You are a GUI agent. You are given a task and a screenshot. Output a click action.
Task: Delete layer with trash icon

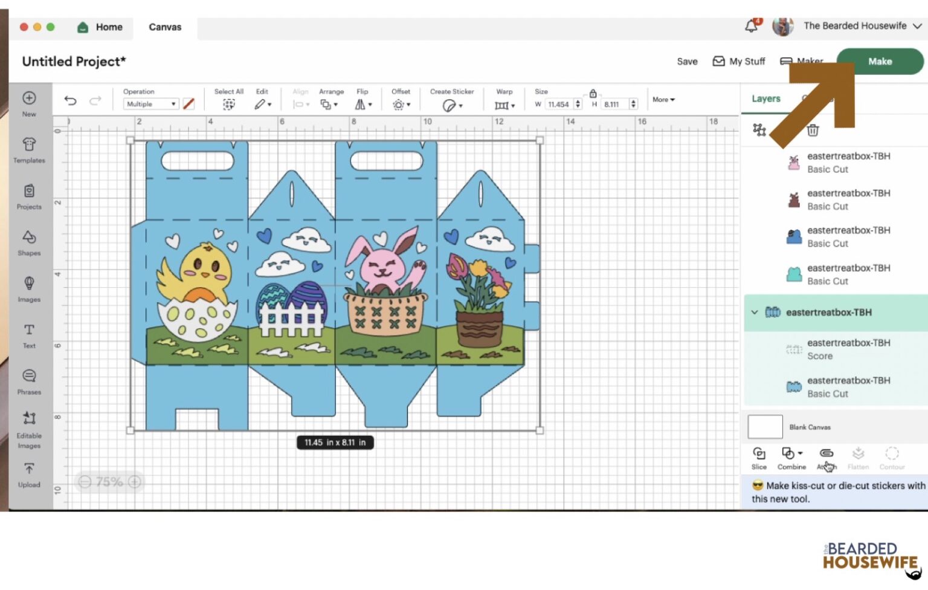click(x=813, y=130)
